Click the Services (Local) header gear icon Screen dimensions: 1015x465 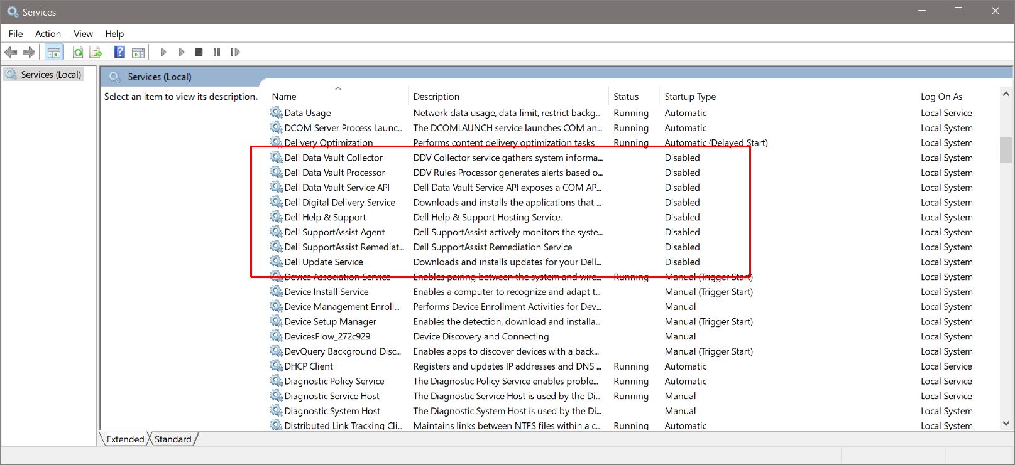tap(114, 77)
